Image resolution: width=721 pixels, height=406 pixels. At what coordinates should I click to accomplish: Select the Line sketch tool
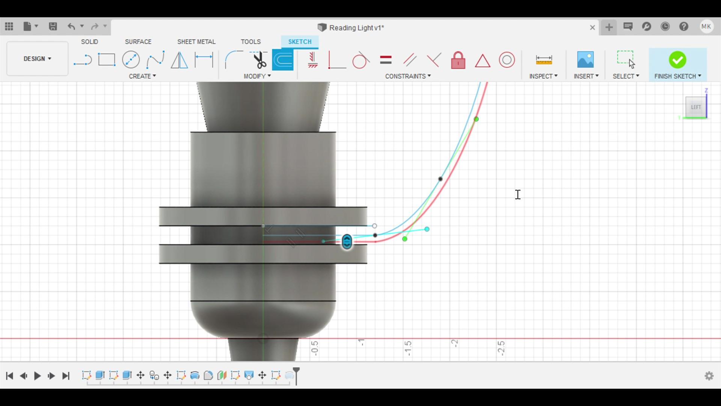click(83, 60)
